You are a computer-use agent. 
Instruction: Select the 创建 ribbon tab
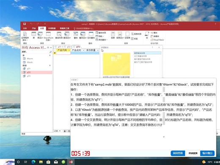[42, 28]
